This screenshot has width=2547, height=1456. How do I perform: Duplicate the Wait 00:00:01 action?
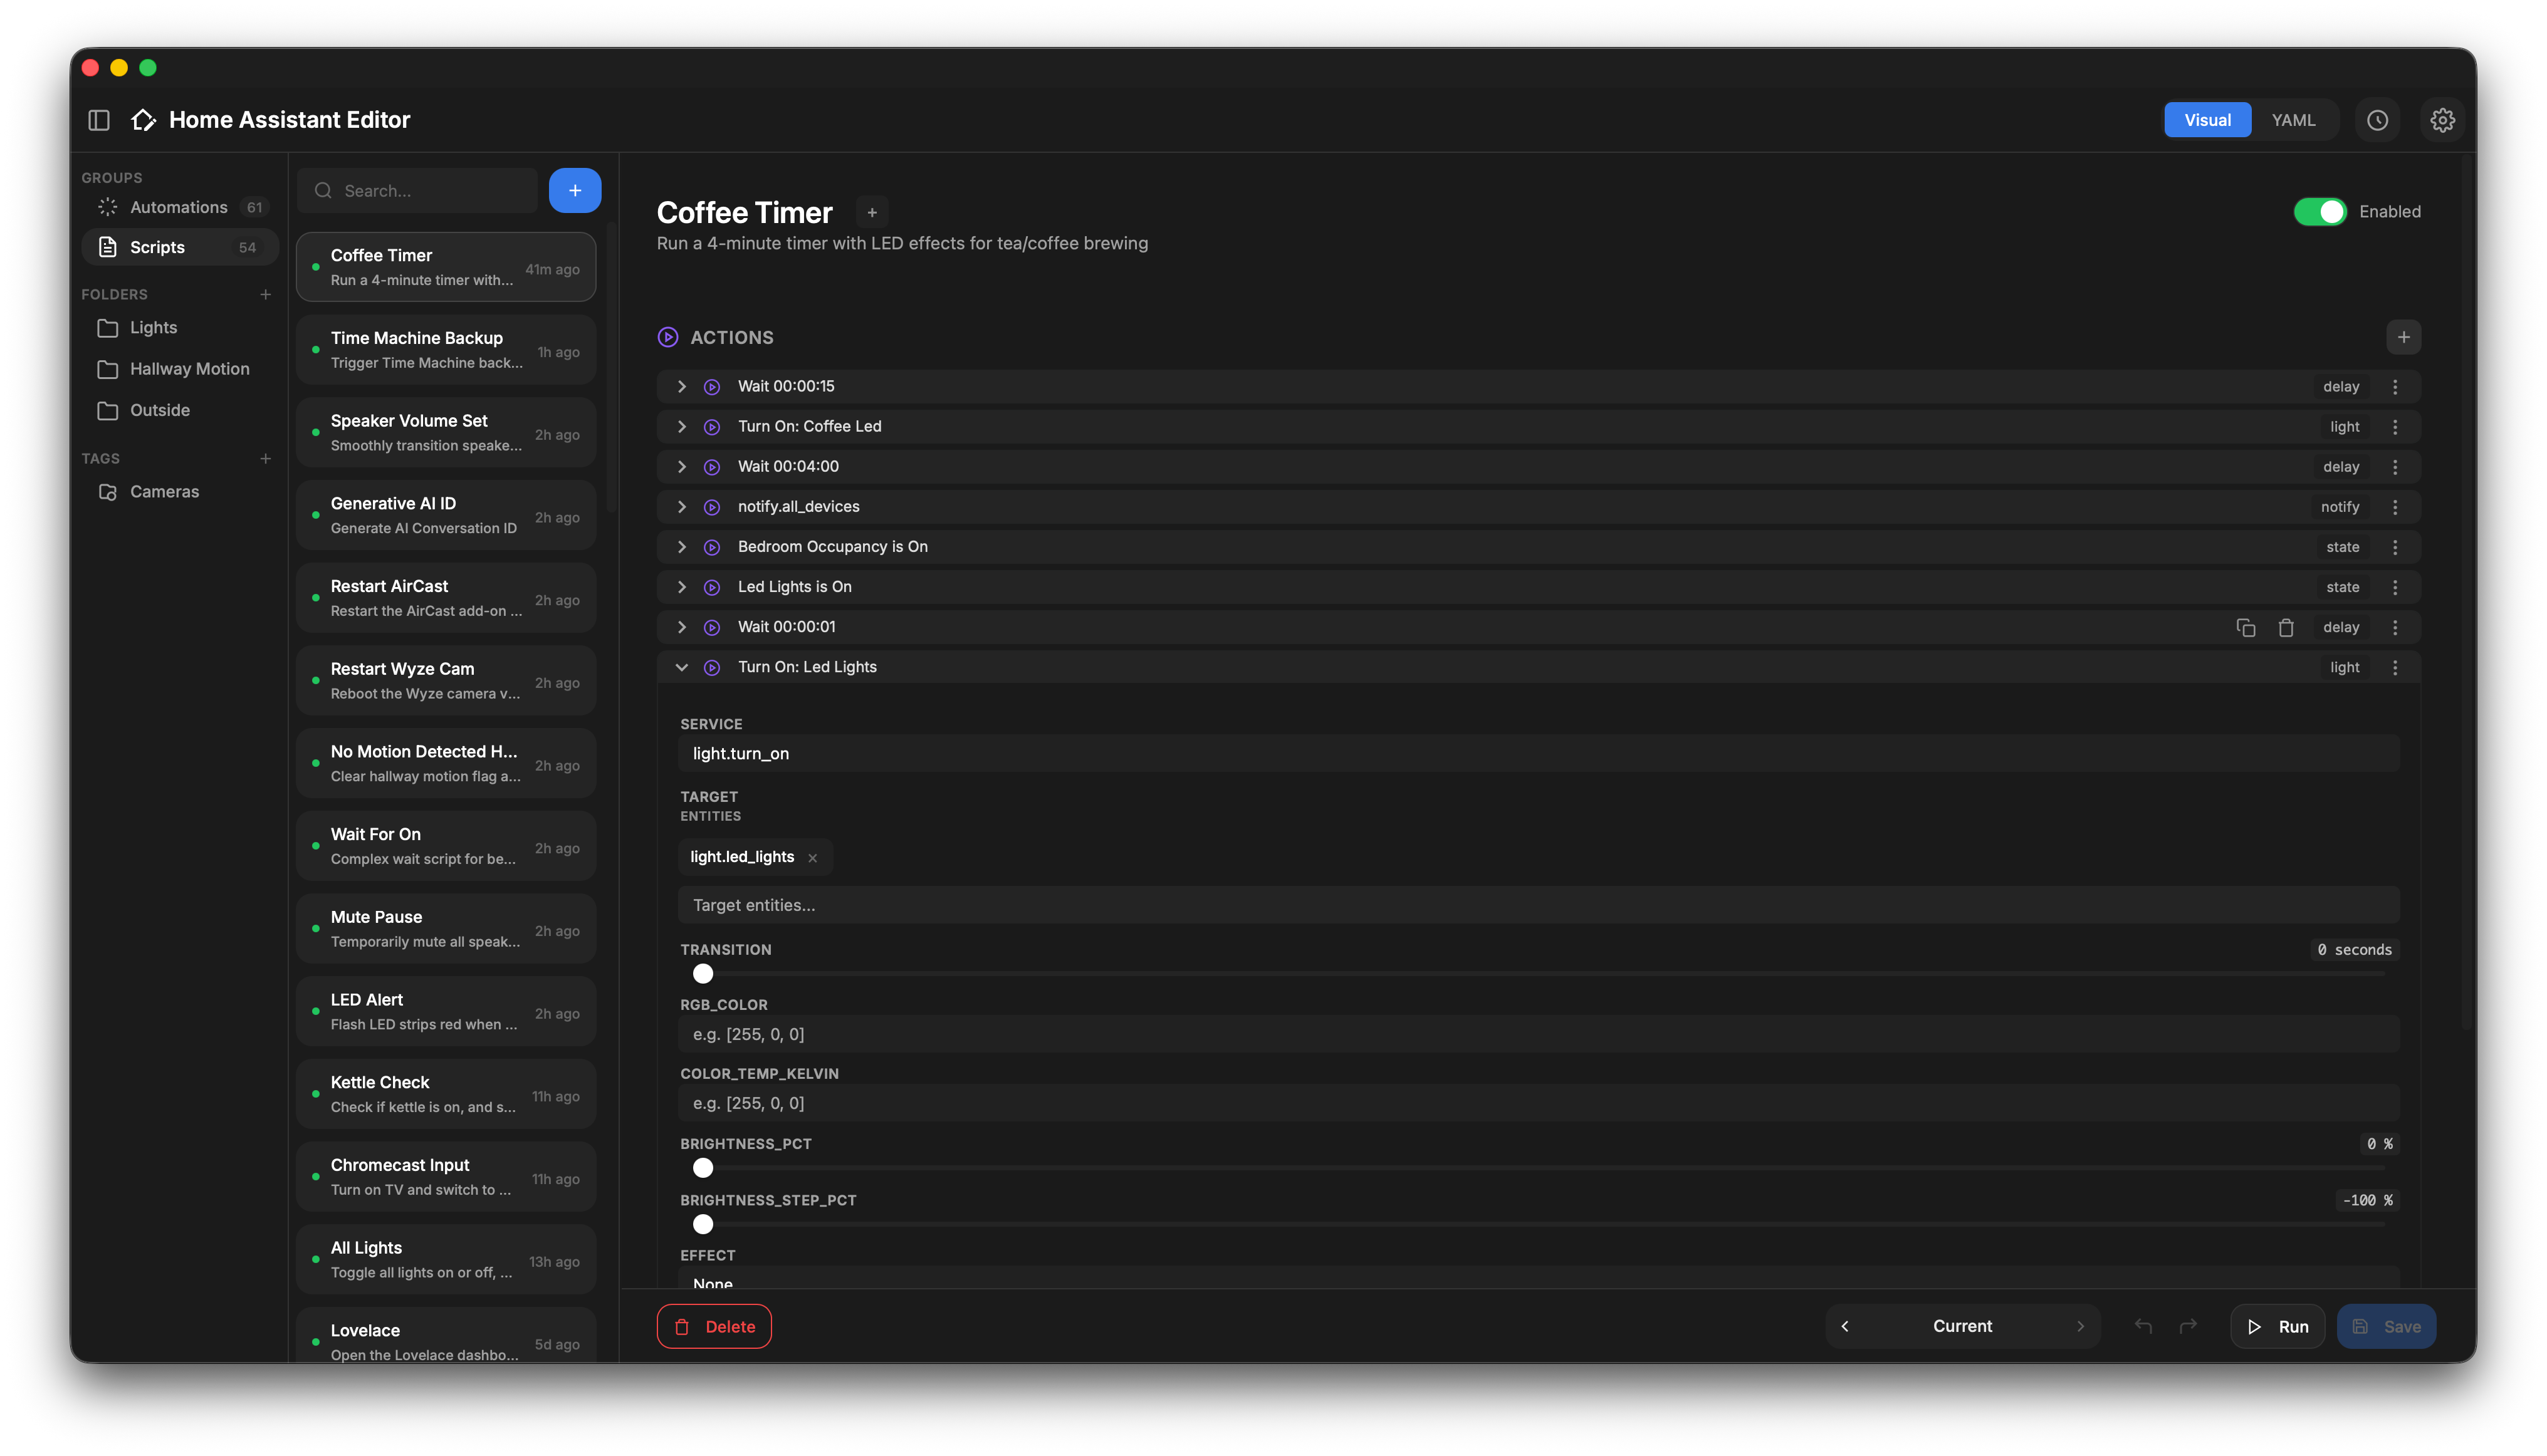(2245, 627)
